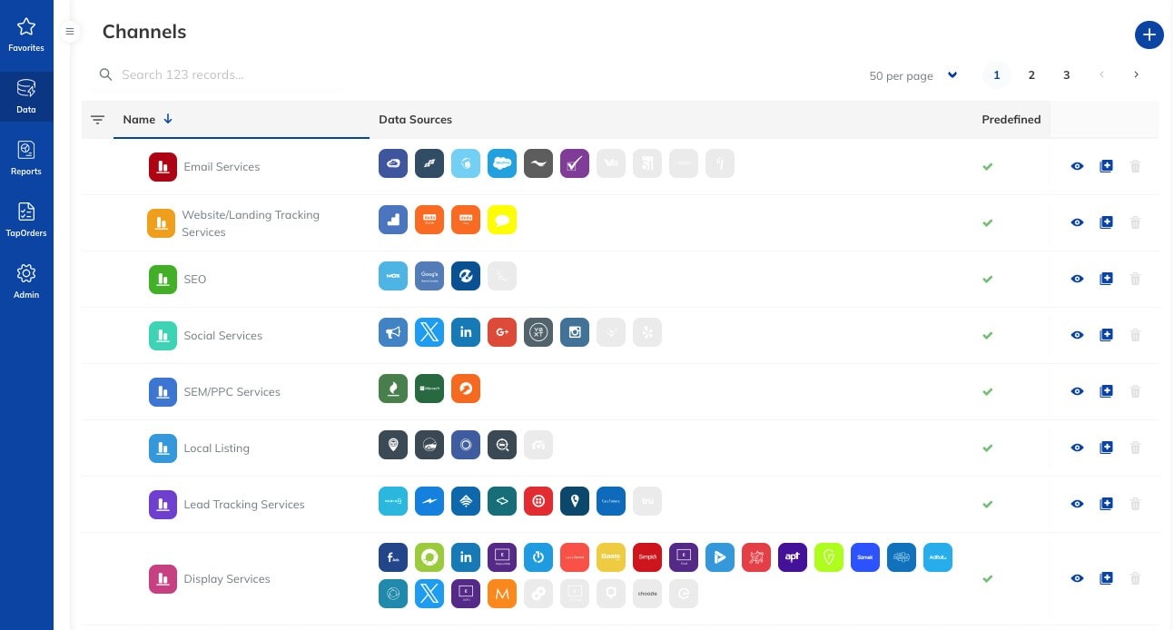Navigate to Reports in the sidebar
This screenshot has width=1174, height=630.
(25, 156)
